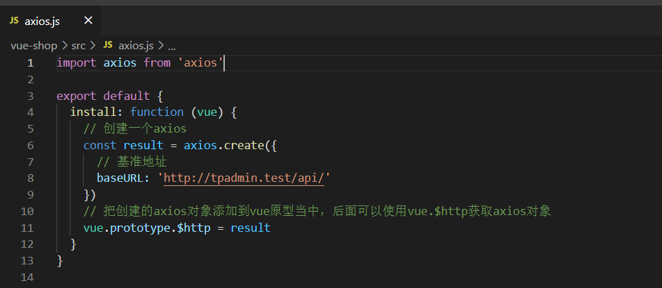Click the '(vue)' parameter on line 4
The image size is (662, 288).
point(207,112)
